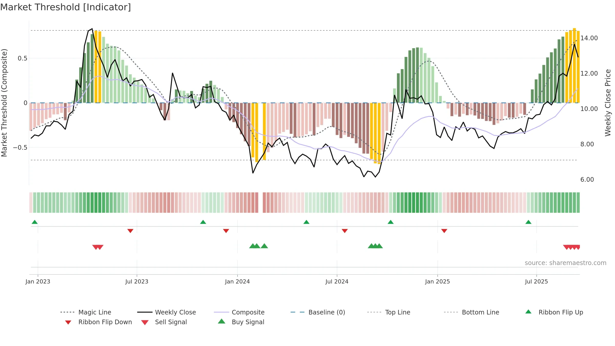This screenshot has width=615, height=346.
Task: Click the Market Threshold (Composite) axis title
Action: point(4,103)
